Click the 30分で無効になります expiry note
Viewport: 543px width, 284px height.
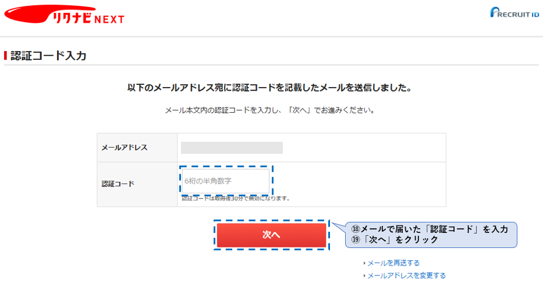point(236,198)
